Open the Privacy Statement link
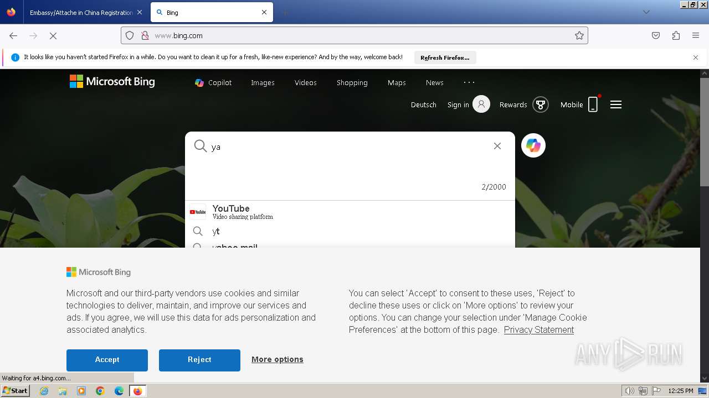The height and width of the screenshot is (398, 709). (539, 329)
